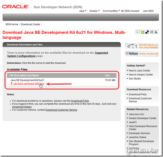This screenshot has width=163, height=157.
Task: Open Download Customer Service in sidebar
Action: pos(140,100)
